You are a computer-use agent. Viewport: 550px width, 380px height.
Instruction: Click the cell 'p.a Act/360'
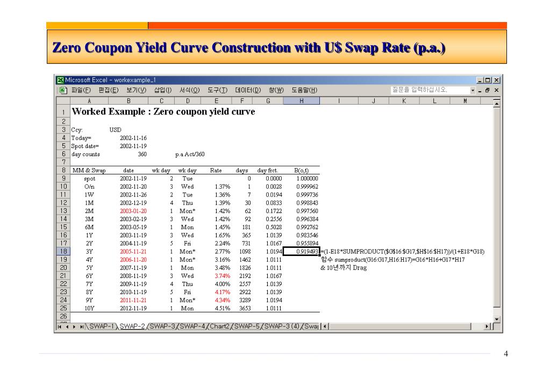(190, 155)
